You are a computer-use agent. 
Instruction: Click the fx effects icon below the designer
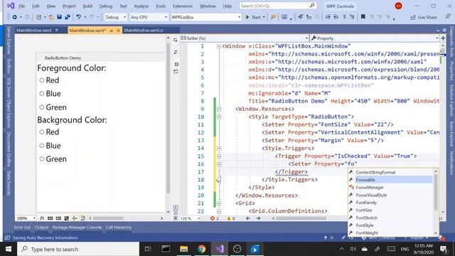[x=42, y=218]
